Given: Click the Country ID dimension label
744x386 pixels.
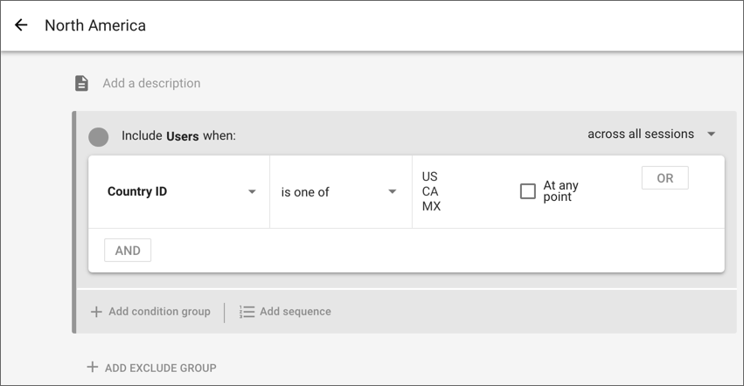Looking at the screenshot, I should click(x=137, y=192).
